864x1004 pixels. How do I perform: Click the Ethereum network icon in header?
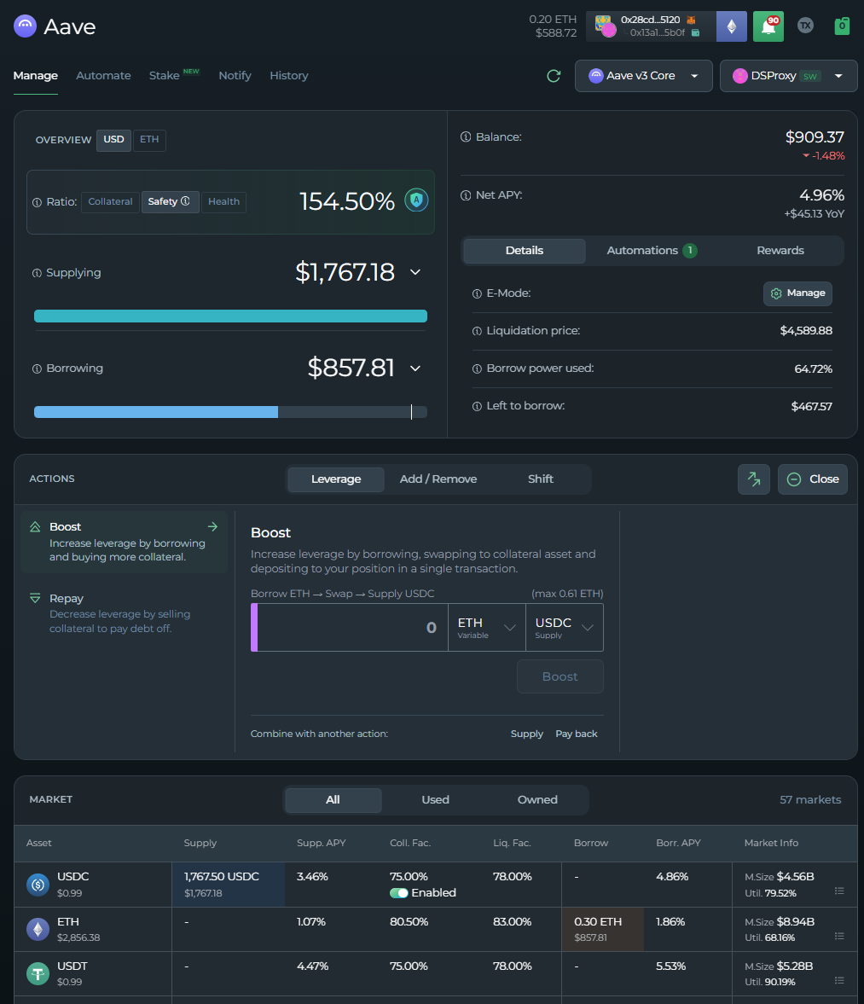click(x=731, y=26)
